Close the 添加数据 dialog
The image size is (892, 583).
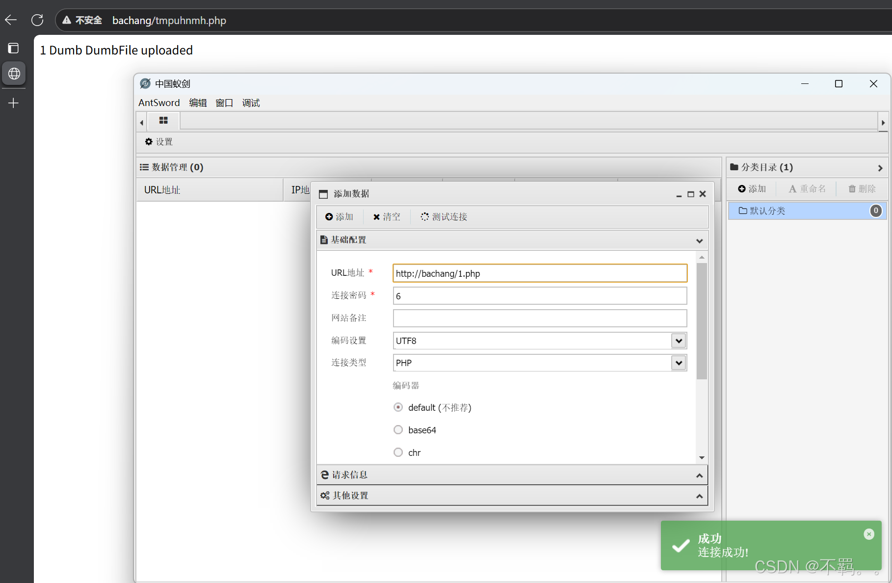pyautogui.click(x=703, y=194)
